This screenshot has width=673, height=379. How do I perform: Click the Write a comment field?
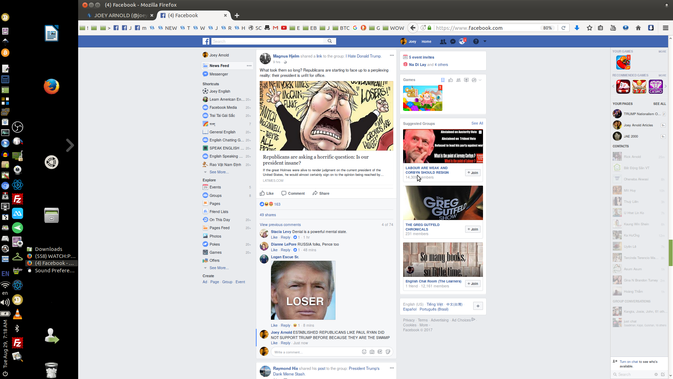coord(315,352)
